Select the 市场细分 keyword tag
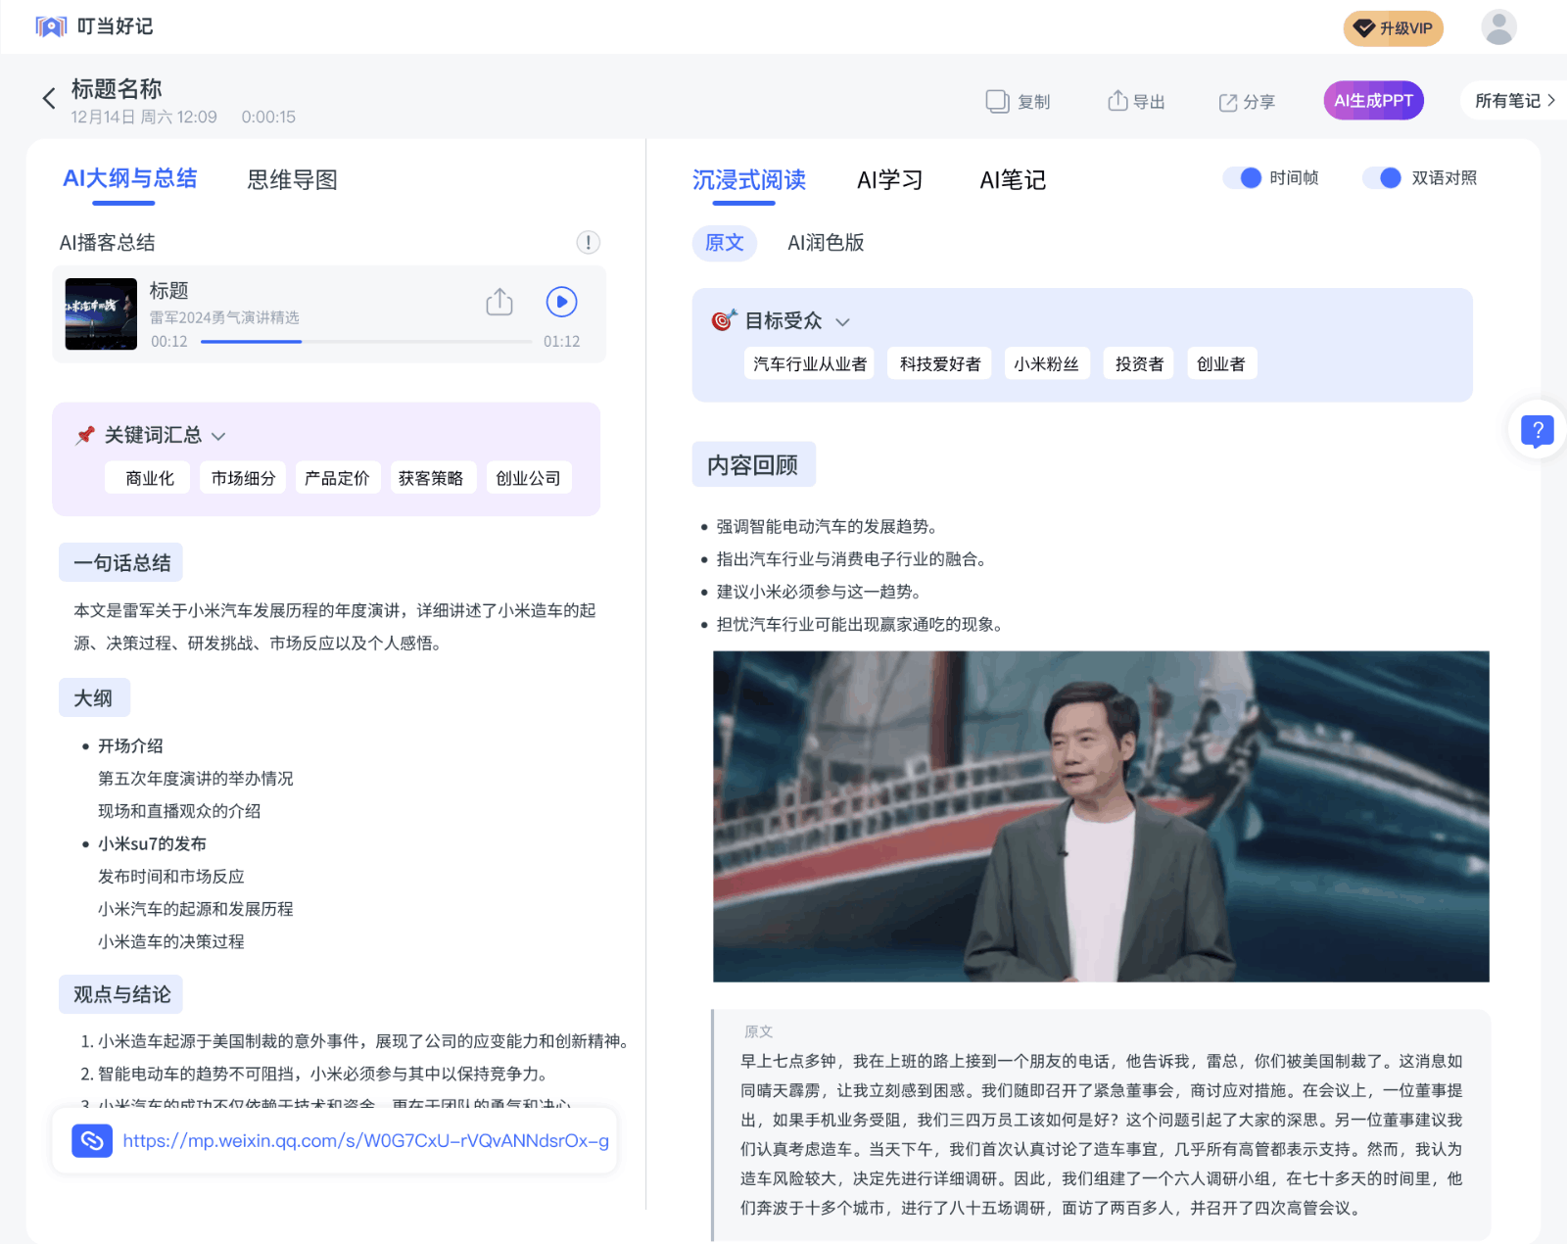Viewport: 1567px width, 1244px height. click(243, 478)
